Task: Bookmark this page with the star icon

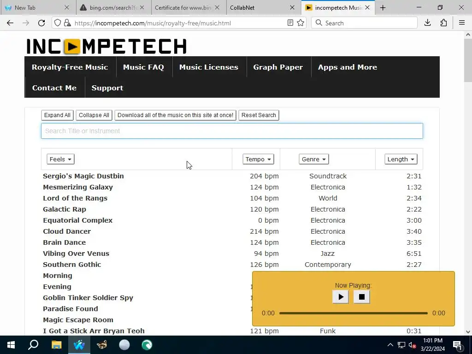Action: pos(301,23)
